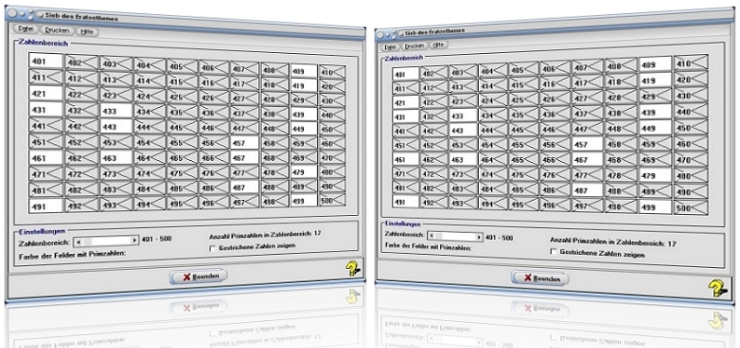Click right arrow of Zahlenbereich scroller in right window
The image size is (740, 348).
(x=479, y=237)
